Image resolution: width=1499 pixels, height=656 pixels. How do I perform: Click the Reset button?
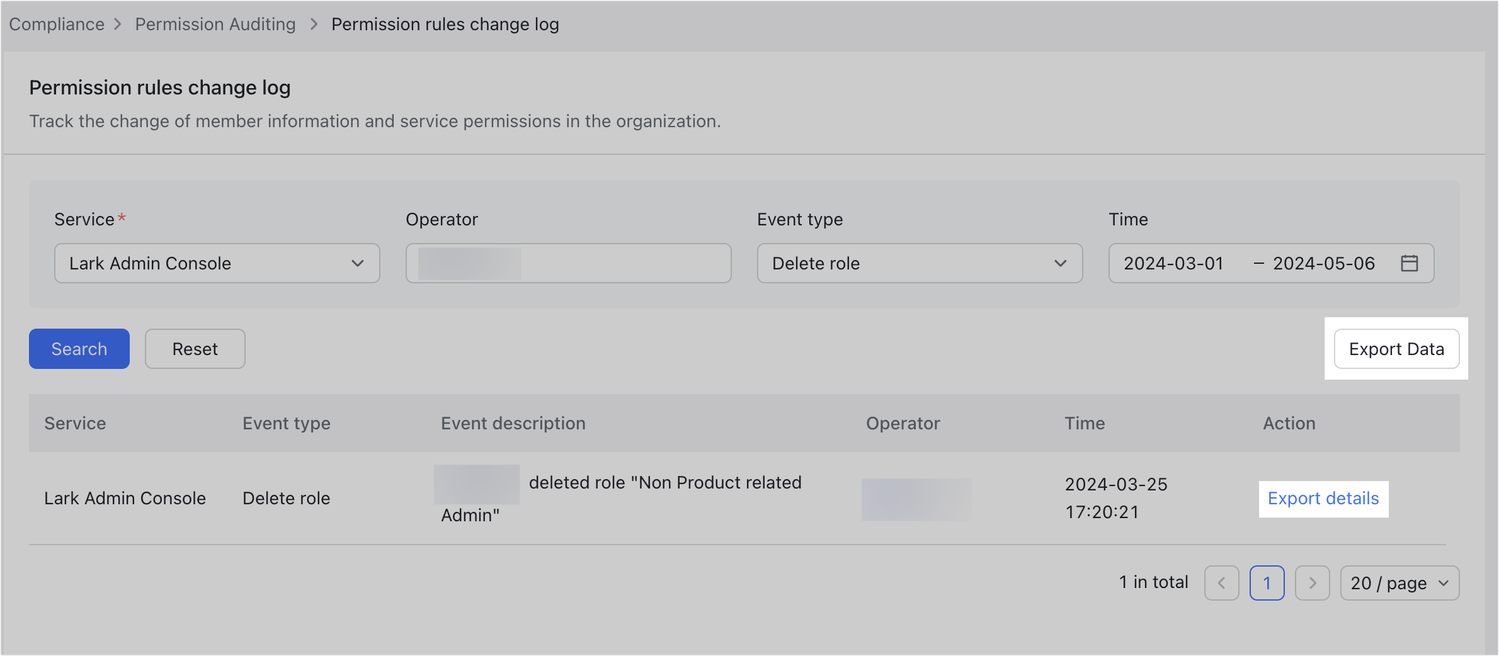(x=195, y=348)
